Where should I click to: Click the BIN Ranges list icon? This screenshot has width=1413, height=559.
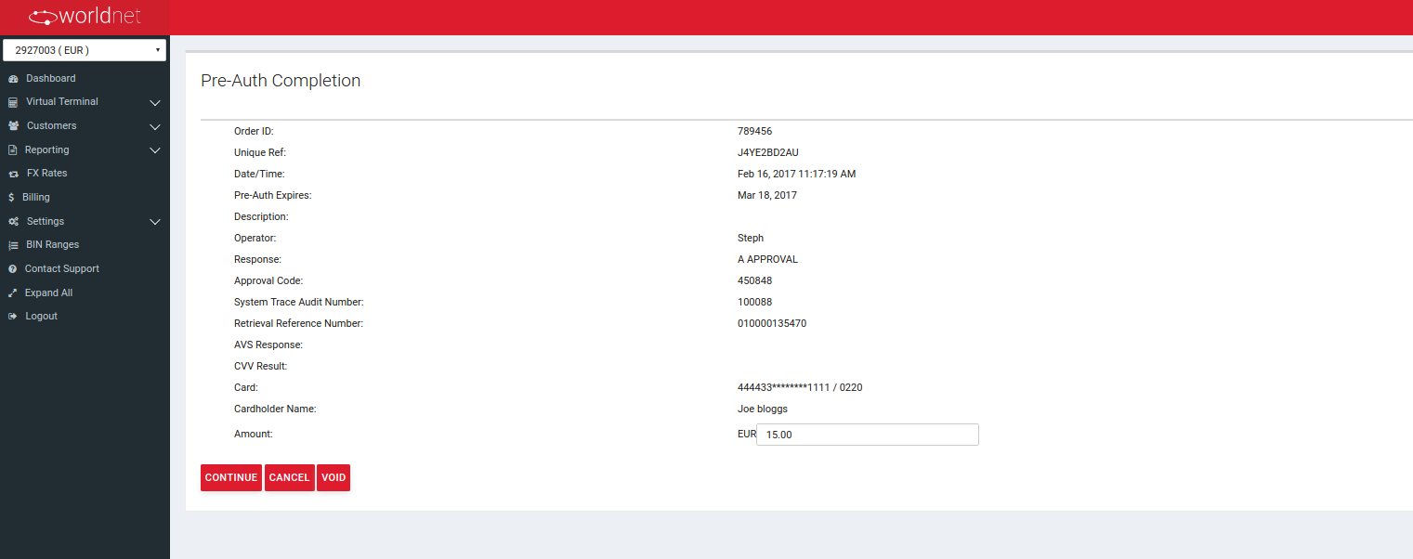pos(13,245)
